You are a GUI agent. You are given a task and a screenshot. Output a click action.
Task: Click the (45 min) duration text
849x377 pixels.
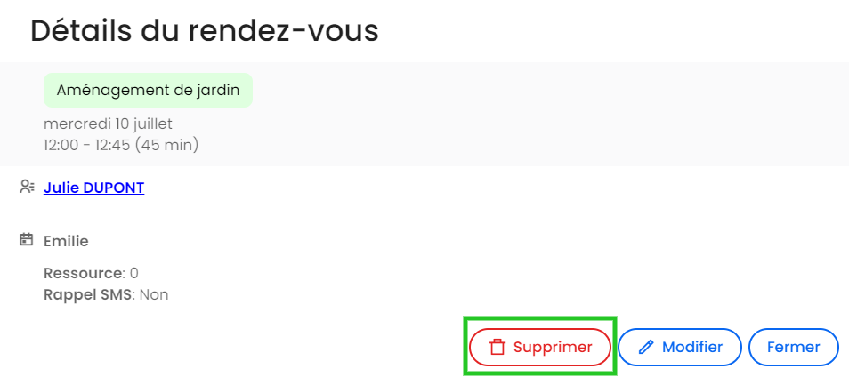click(x=166, y=145)
